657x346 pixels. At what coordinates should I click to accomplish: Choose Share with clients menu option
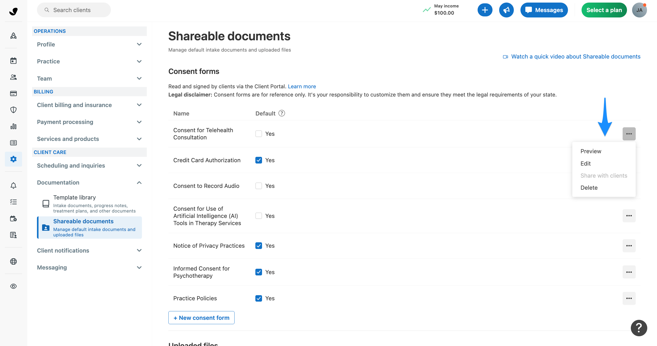(x=604, y=176)
